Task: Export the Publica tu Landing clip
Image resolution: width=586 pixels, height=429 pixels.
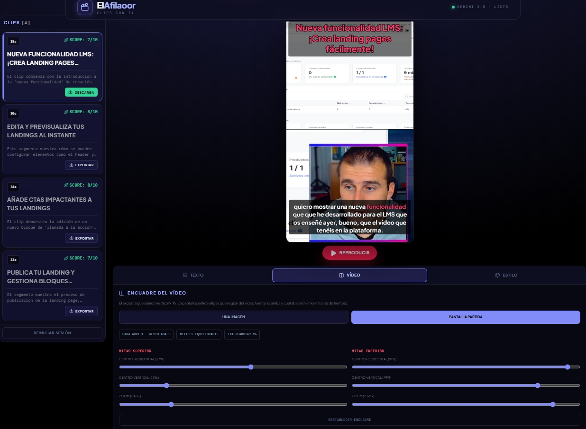Action: (x=81, y=311)
